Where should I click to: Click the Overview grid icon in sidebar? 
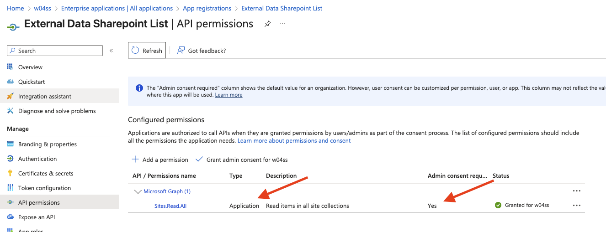pyautogui.click(x=10, y=67)
